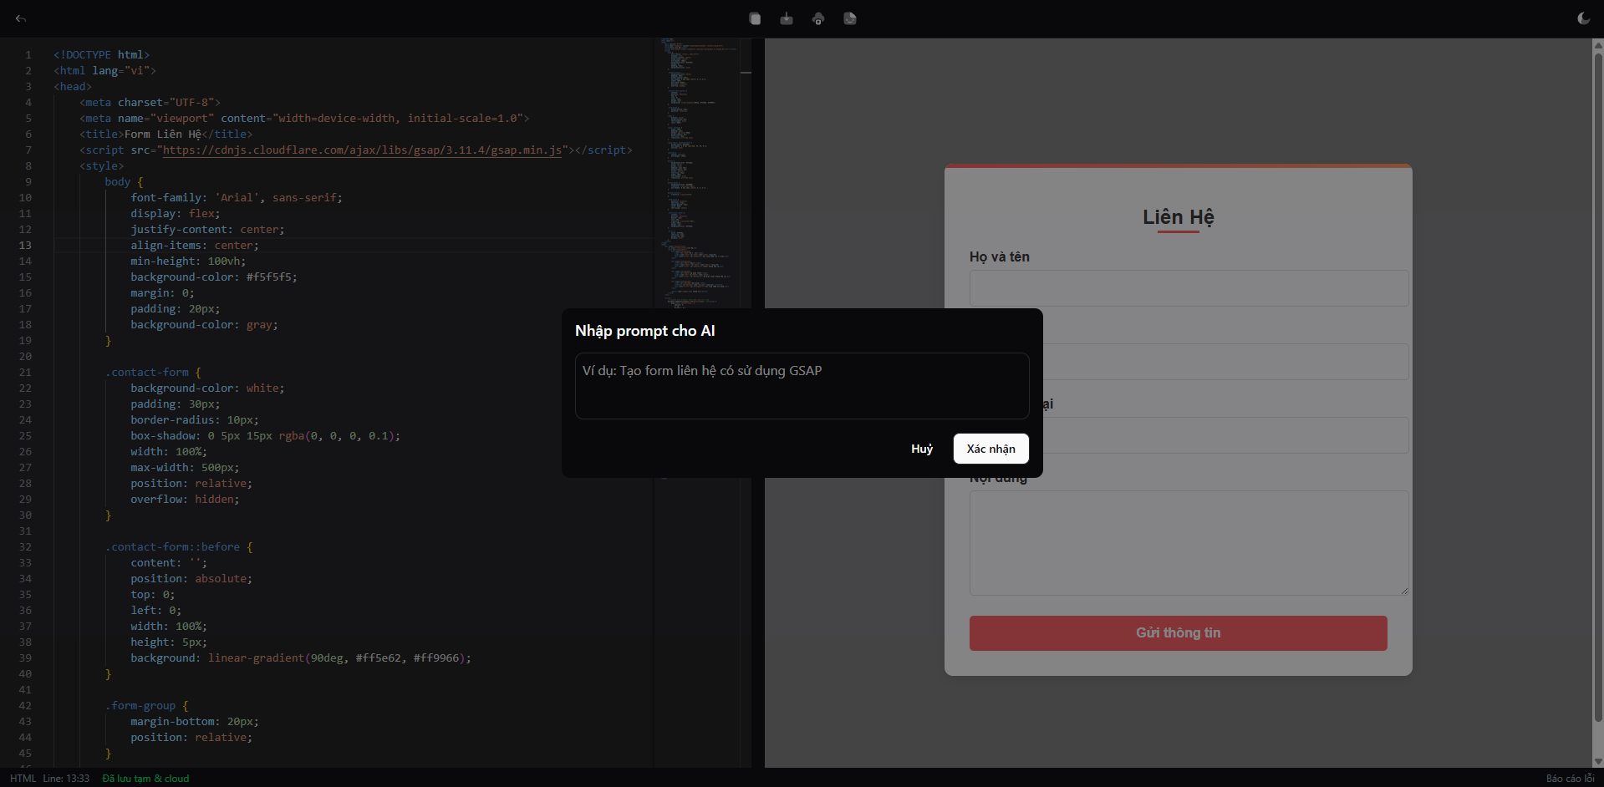Click the '.contact-form::before {' code line

[x=179, y=547]
